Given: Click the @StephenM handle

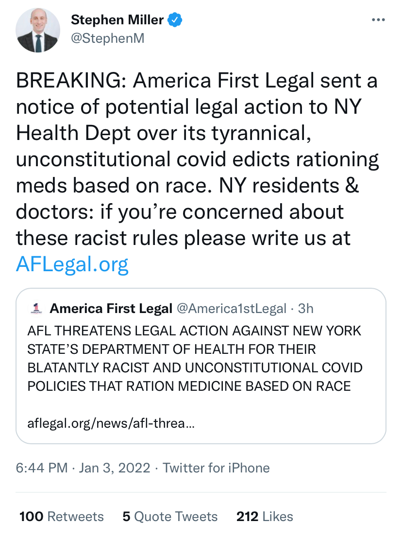Looking at the screenshot, I should click(x=108, y=38).
